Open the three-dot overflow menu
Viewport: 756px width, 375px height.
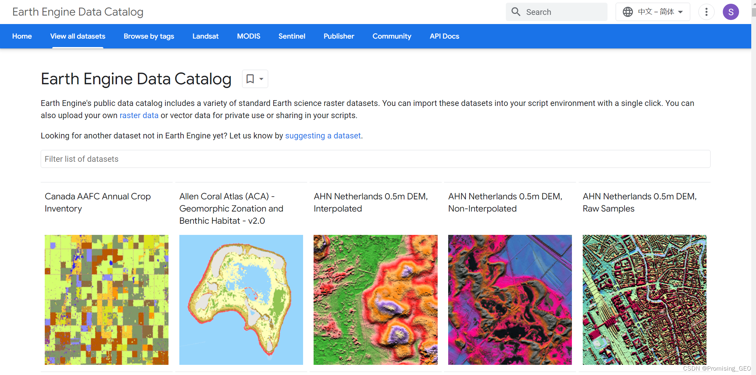tap(706, 12)
